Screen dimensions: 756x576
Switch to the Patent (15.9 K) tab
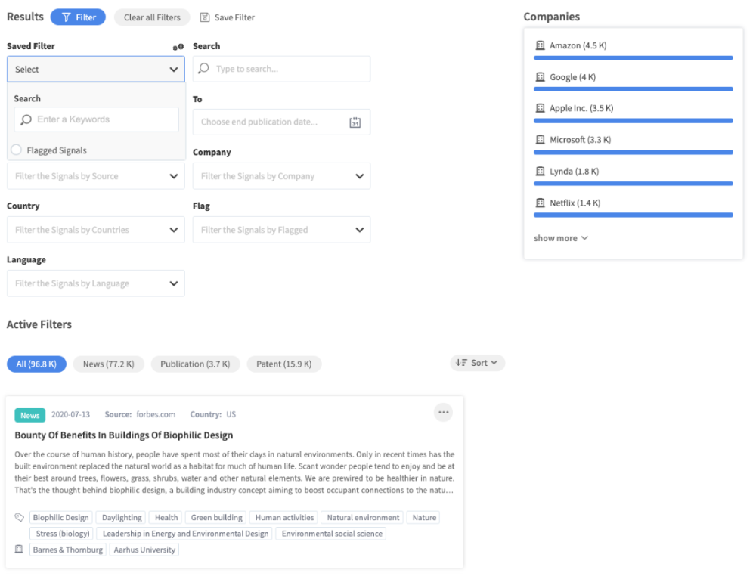click(283, 364)
